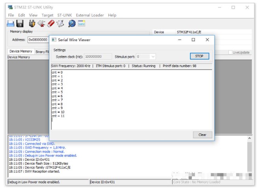The width and height of the screenshot is (258, 188).
Task: Click the 'Status: Running' status text
Action: coord(143,66)
